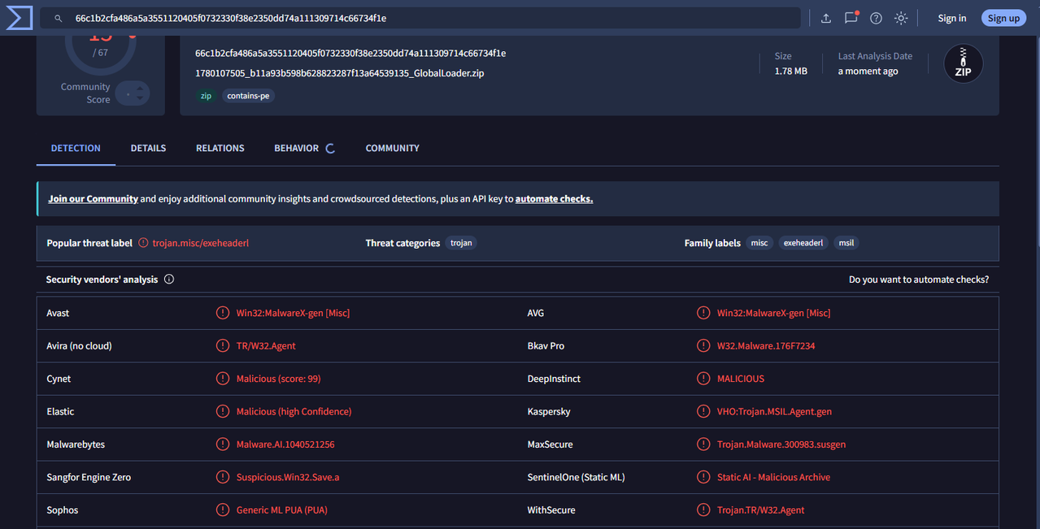Click Do you want to automate checks?
The image size is (1040, 529).
click(919, 280)
